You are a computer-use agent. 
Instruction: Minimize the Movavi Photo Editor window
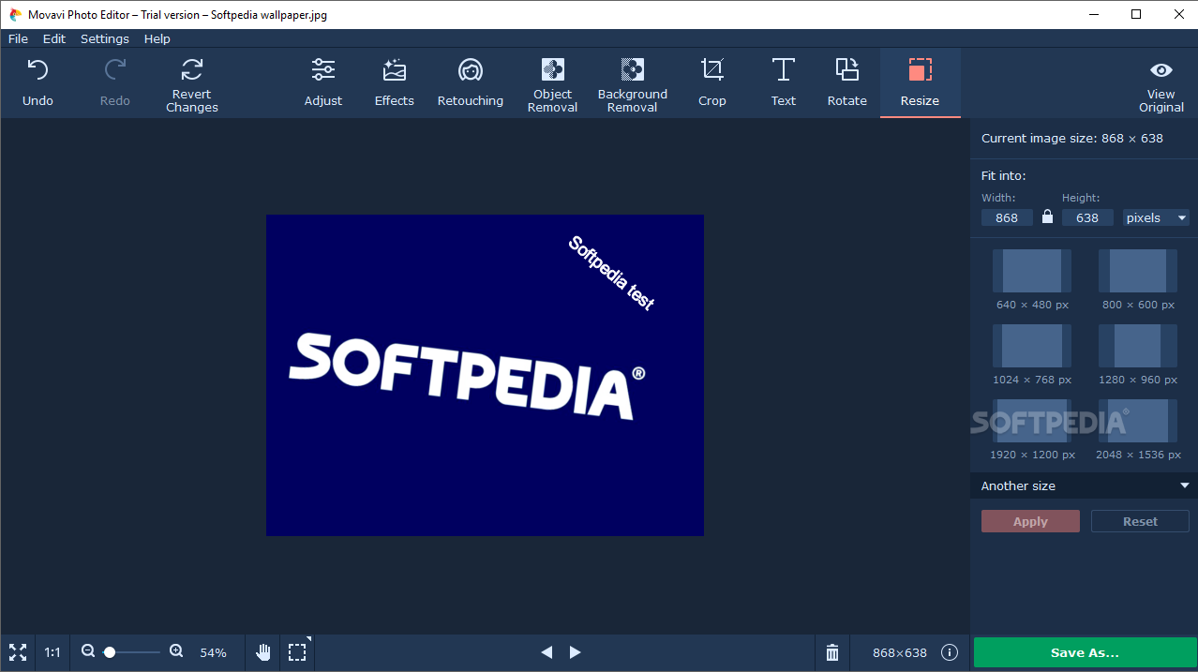tap(1093, 14)
